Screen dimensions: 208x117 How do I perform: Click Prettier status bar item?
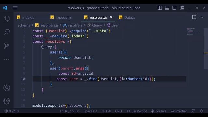click(179, 111)
